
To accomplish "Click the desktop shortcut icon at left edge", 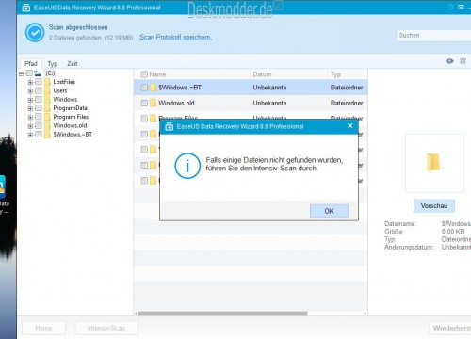I will pyautogui.click(x=3, y=186).
